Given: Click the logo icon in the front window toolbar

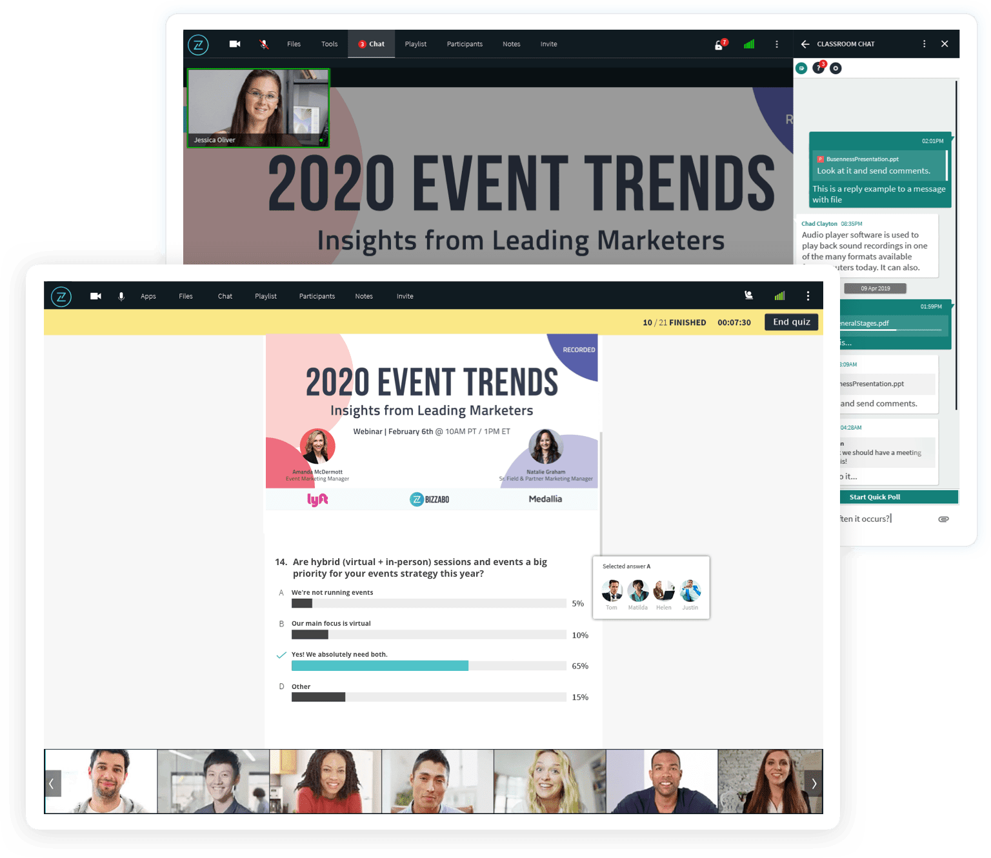Looking at the screenshot, I should coord(61,296).
